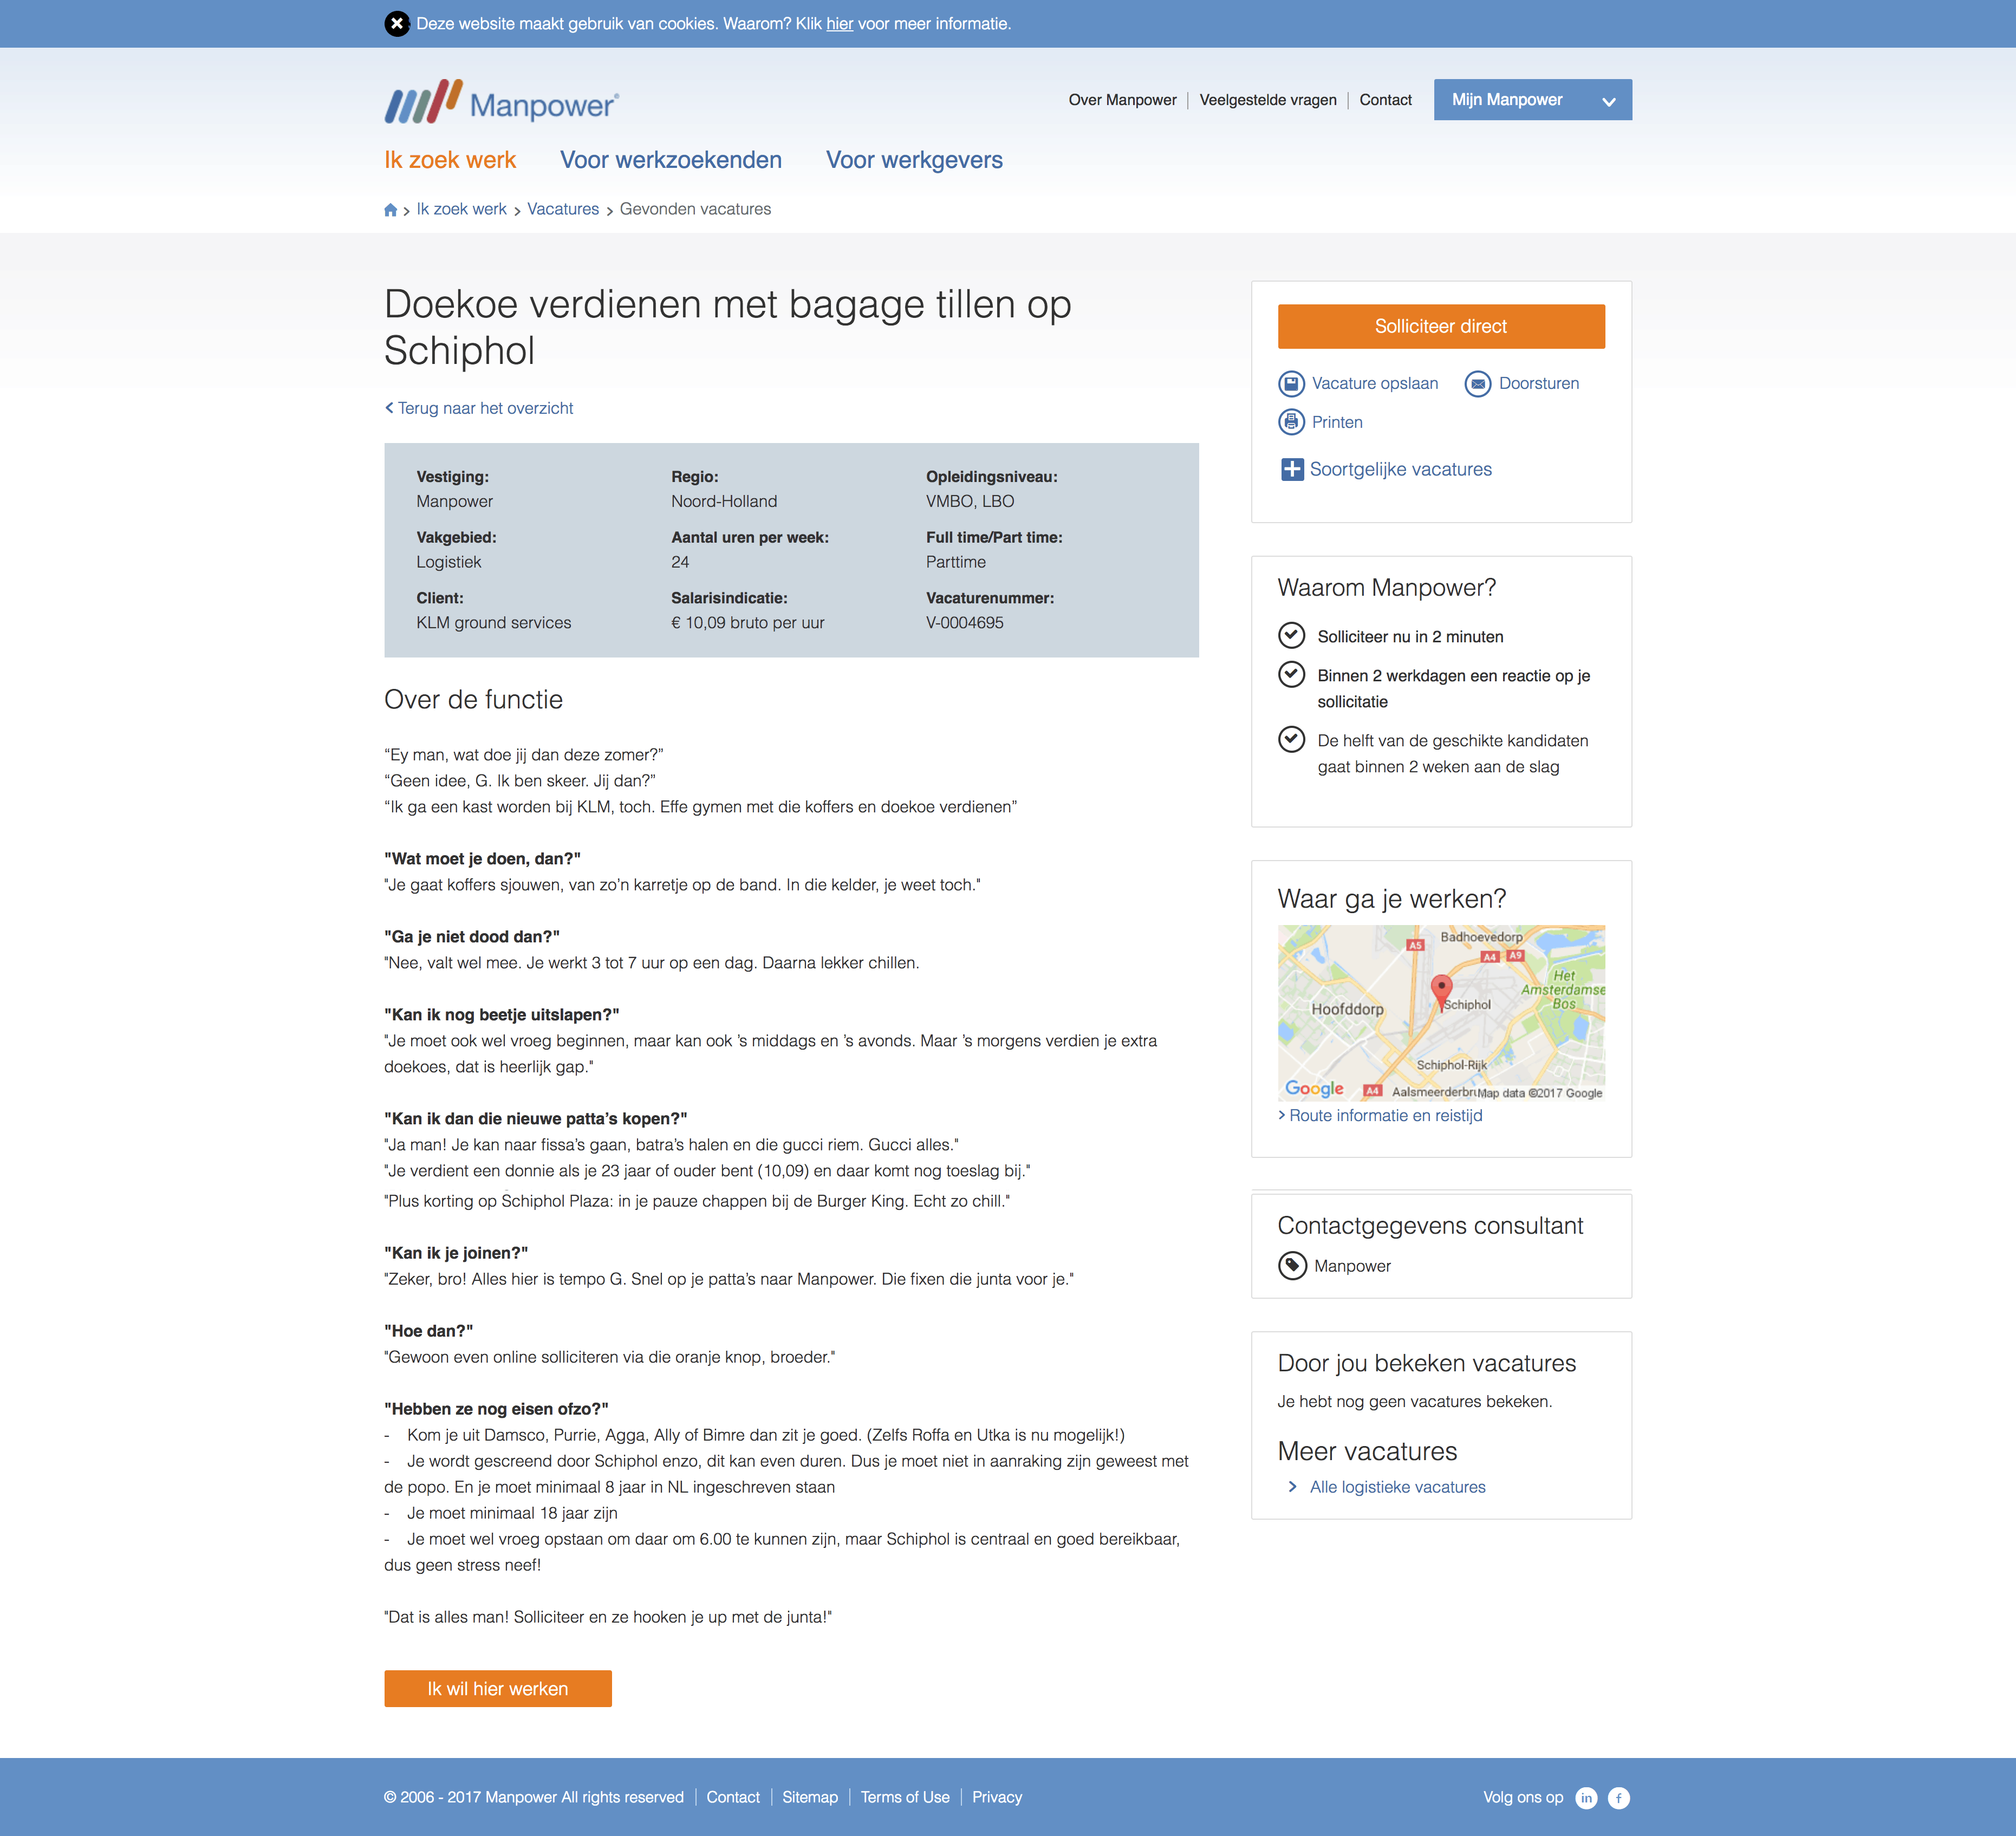The height and width of the screenshot is (1836, 2016).
Task: Expand Soortgelijke vacatures with plus icon
Action: point(1292,470)
